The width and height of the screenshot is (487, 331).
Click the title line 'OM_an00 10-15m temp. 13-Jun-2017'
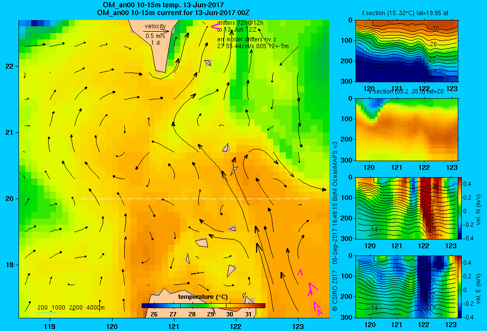pyautogui.click(x=163, y=5)
